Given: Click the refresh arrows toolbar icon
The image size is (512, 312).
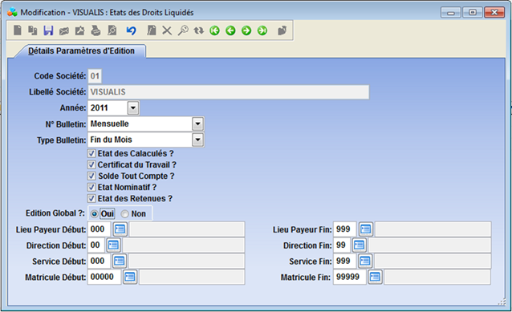Looking at the screenshot, I should coord(198,30).
